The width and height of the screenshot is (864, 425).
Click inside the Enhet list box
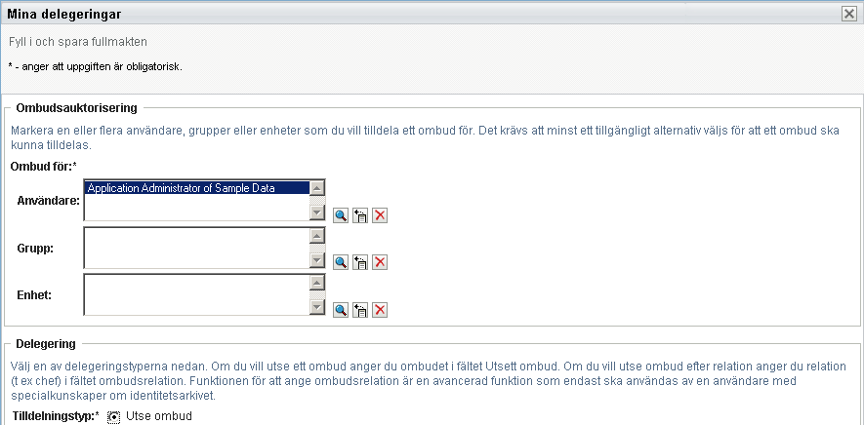coord(195,294)
